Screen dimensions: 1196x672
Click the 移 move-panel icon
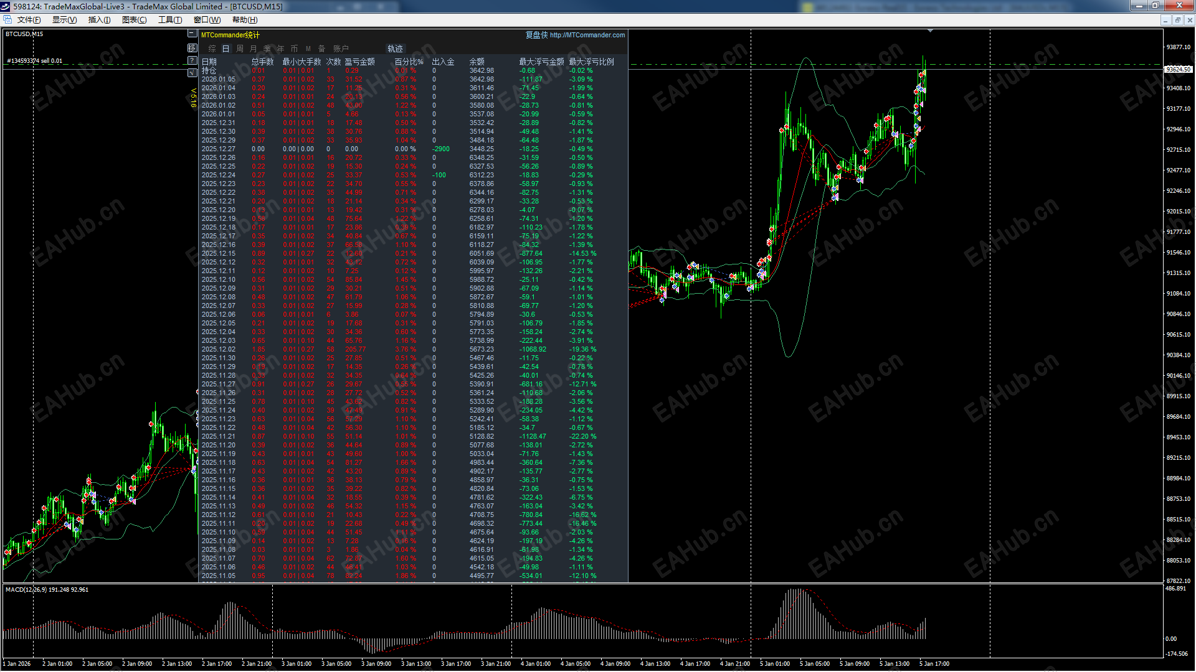click(192, 48)
